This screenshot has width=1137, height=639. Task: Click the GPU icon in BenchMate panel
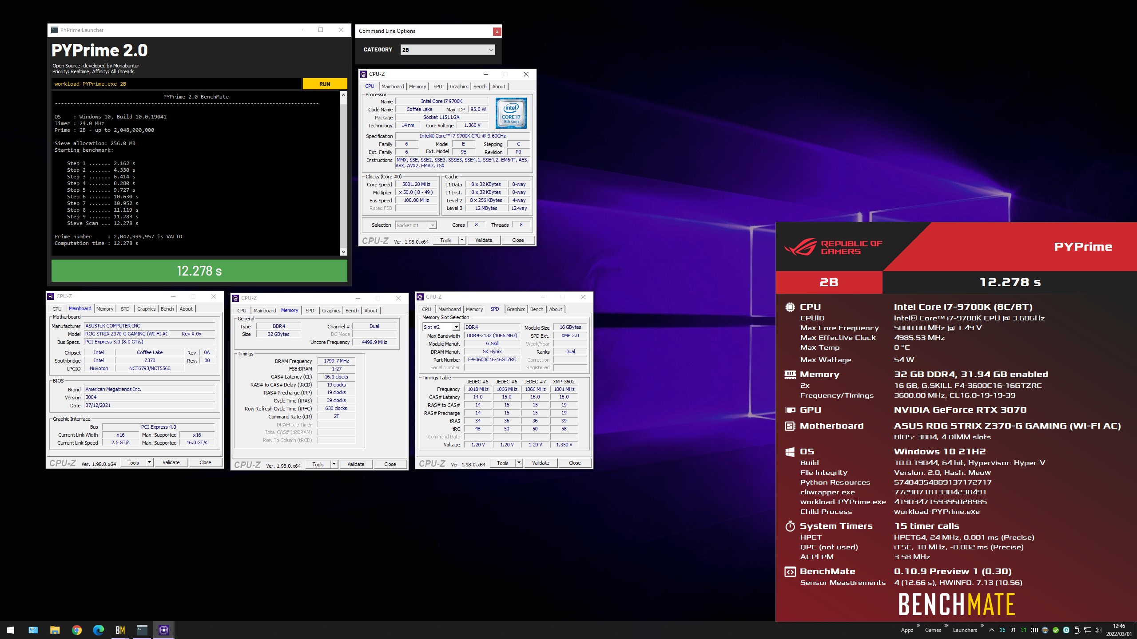(x=790, y=410)
